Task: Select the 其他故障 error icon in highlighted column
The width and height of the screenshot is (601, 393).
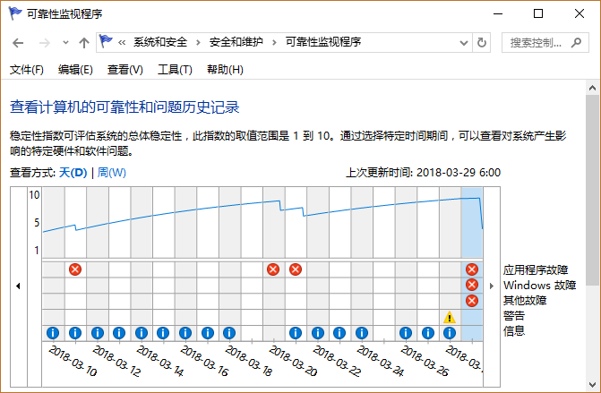Action: [472, 301]
